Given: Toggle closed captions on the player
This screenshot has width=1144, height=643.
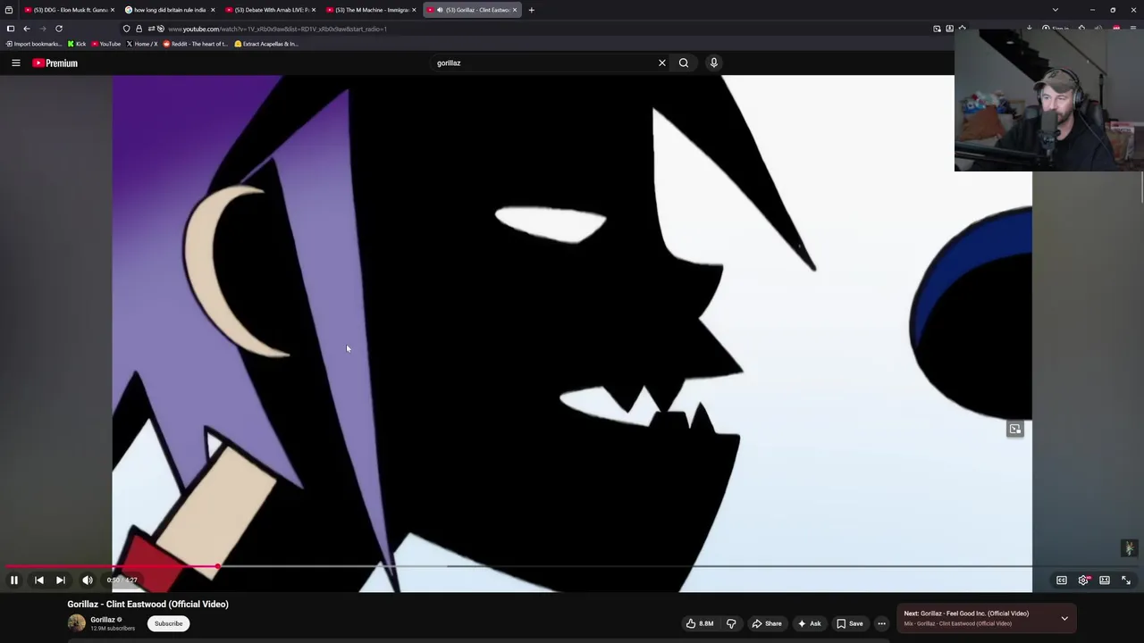Looking at the screenshot, I should [x=1062, y=580].
